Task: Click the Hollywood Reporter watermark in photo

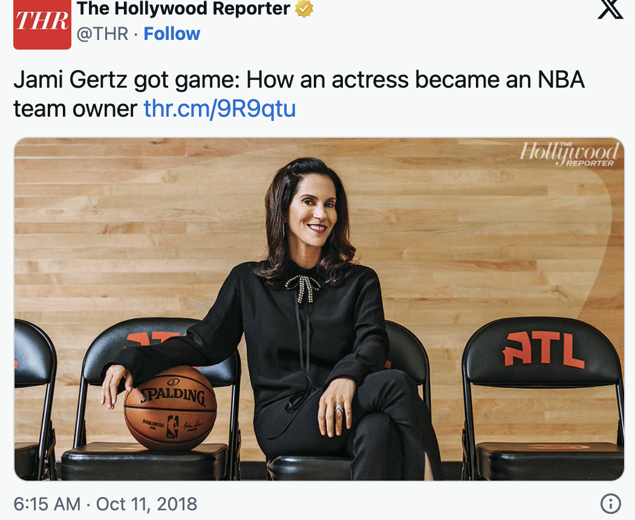Action: point(569,154)
